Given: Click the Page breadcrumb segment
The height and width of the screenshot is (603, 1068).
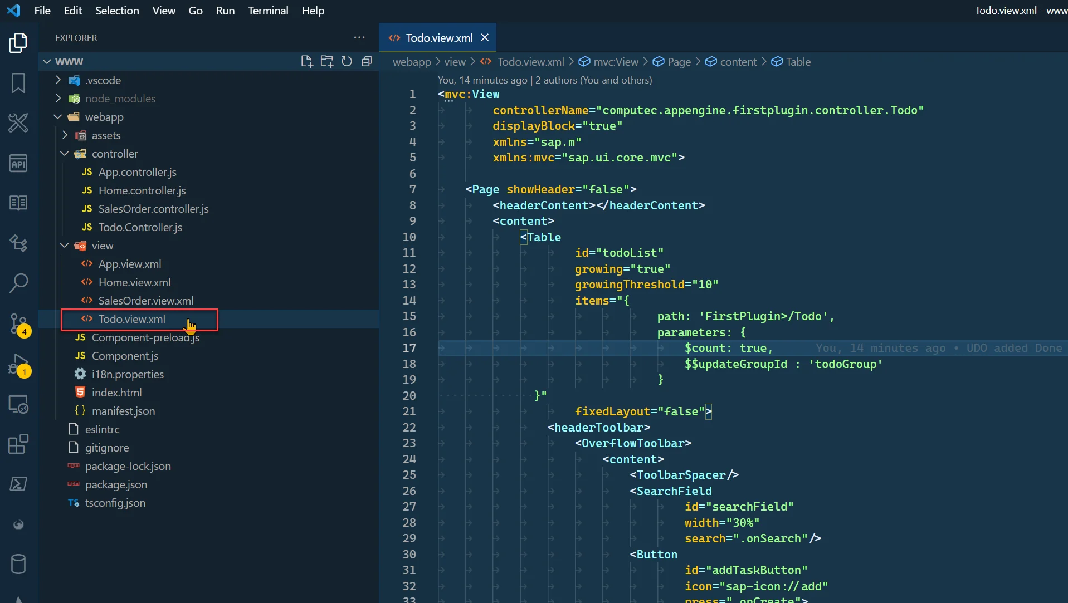Looking at the screenshot, I should pos(679,62).
